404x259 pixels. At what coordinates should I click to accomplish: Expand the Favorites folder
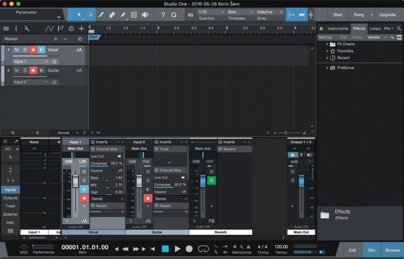pyautogui.click(x=327, y=51)
